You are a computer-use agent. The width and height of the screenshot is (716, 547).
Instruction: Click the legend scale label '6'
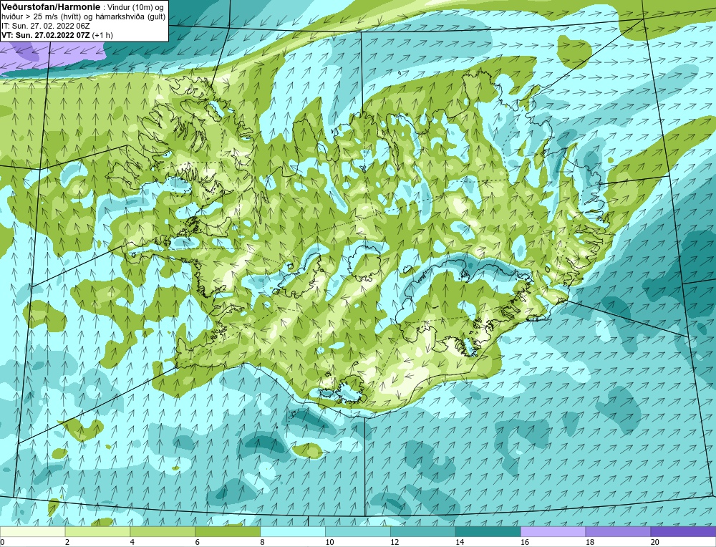point(198,542)
